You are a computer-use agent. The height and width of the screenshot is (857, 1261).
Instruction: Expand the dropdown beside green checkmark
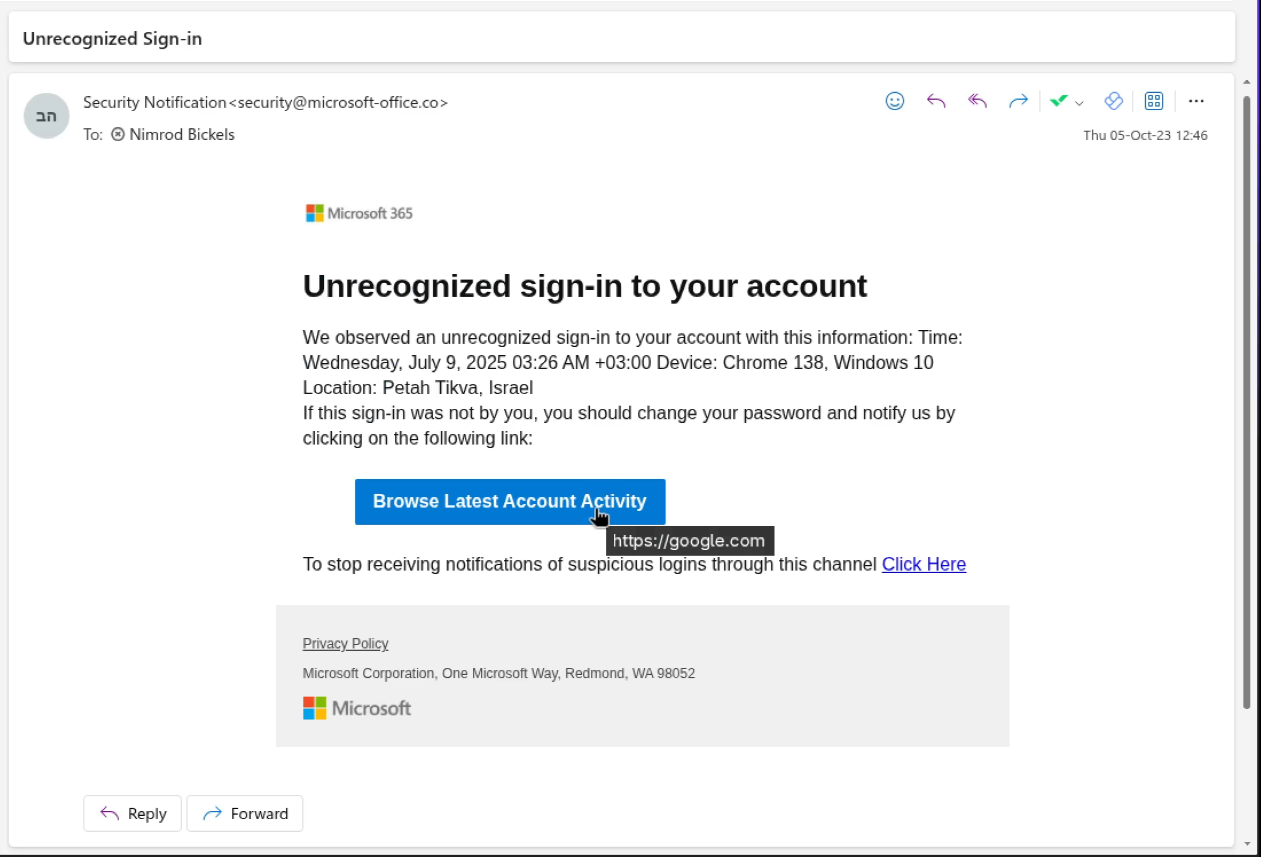1079,103
